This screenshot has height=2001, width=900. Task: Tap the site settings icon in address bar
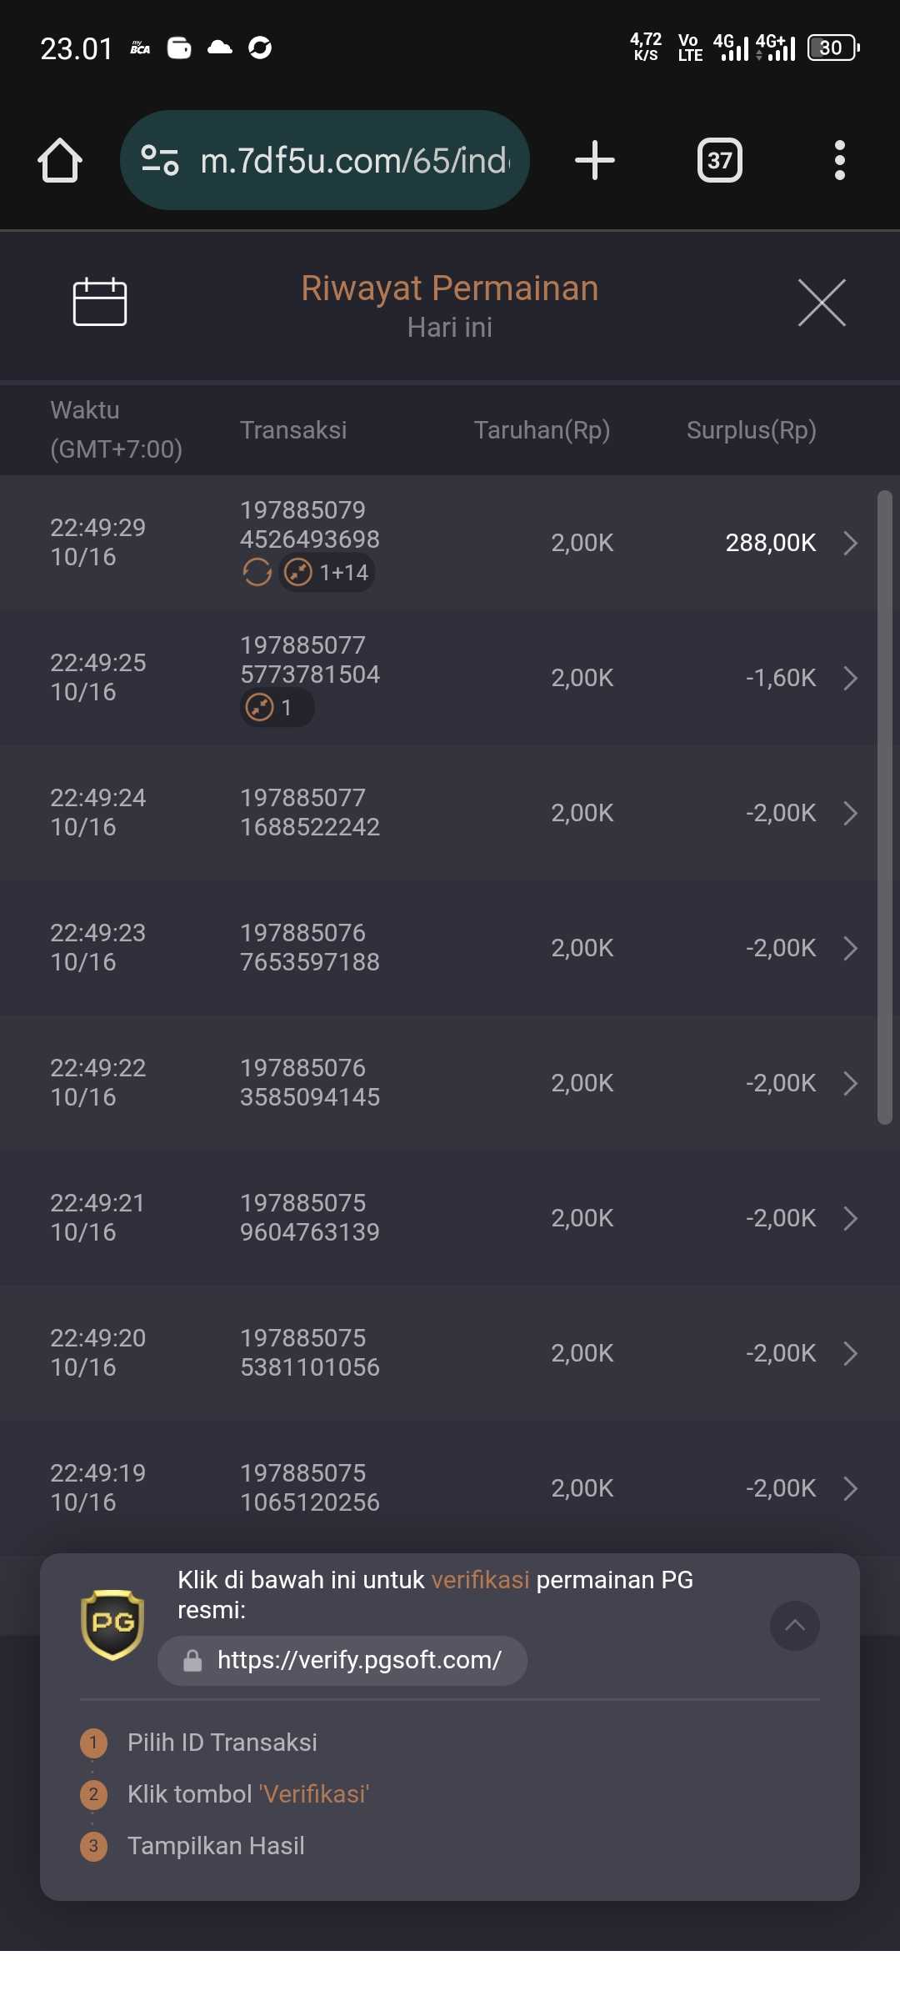click(160, 160)
